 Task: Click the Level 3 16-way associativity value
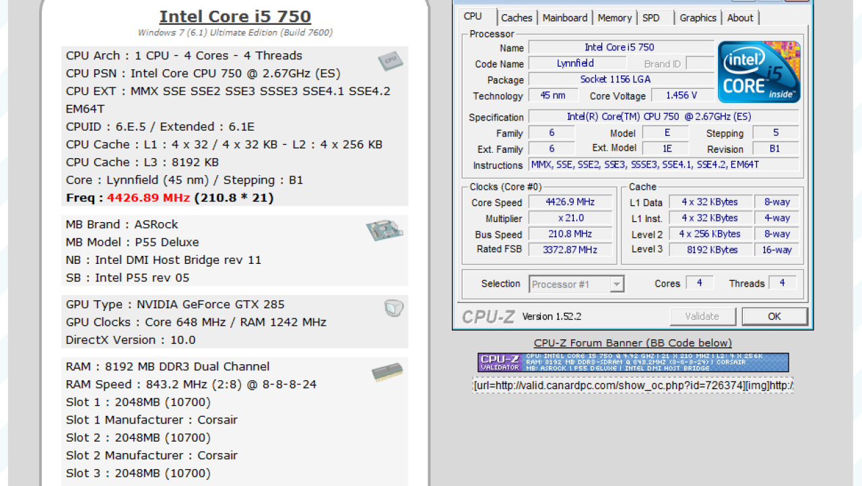pos(776,250)
